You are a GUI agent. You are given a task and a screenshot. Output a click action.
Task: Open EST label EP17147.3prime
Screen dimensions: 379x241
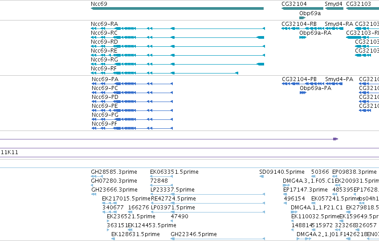(305, 190)
